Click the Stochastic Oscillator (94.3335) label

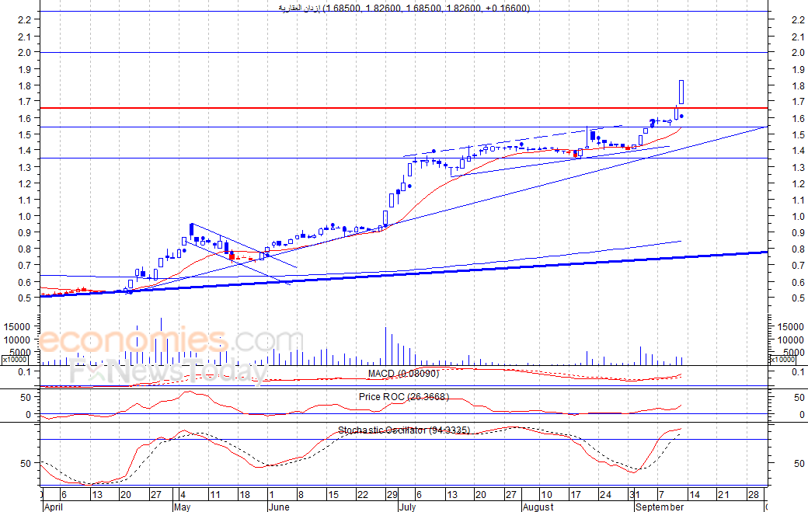[404, 430]
